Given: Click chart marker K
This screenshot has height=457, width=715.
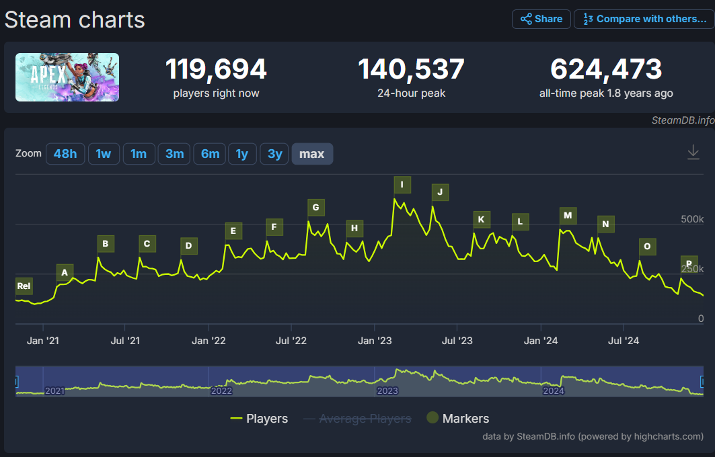Looking at the screenshot, I should (x=482, y=220).
